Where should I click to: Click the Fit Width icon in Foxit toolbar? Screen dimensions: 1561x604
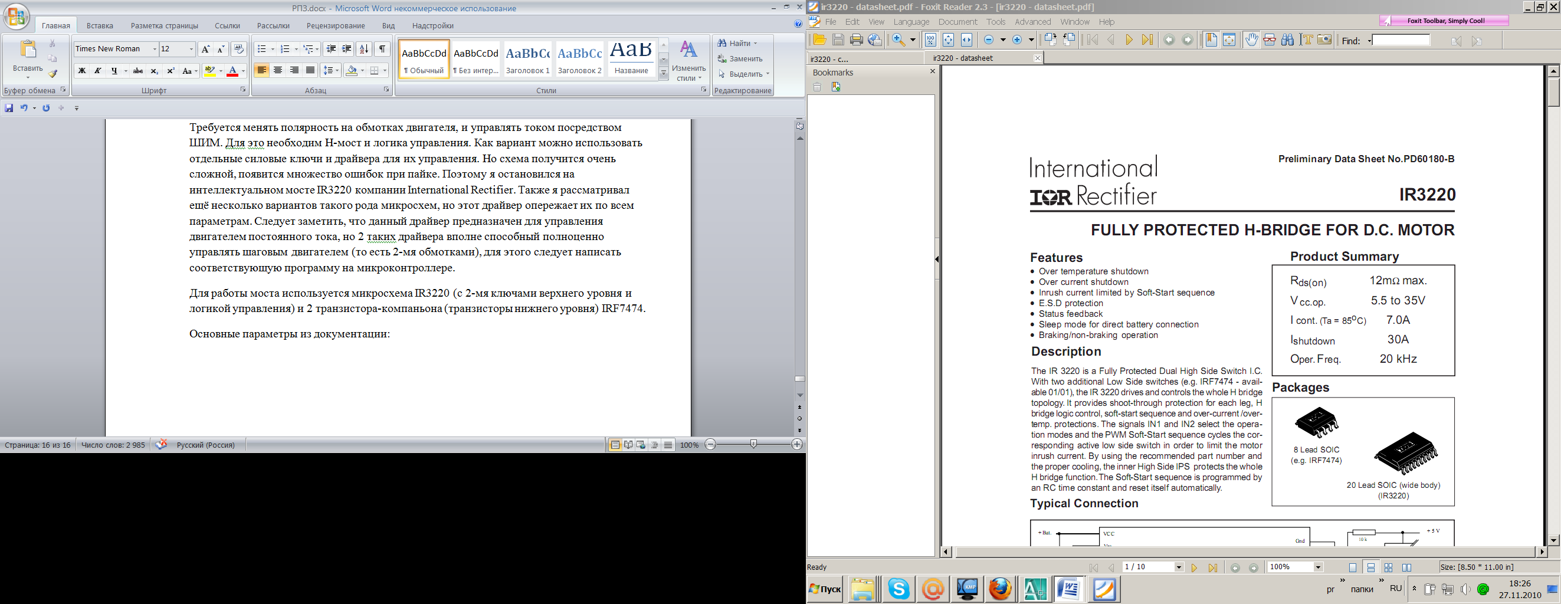point(966,40)
